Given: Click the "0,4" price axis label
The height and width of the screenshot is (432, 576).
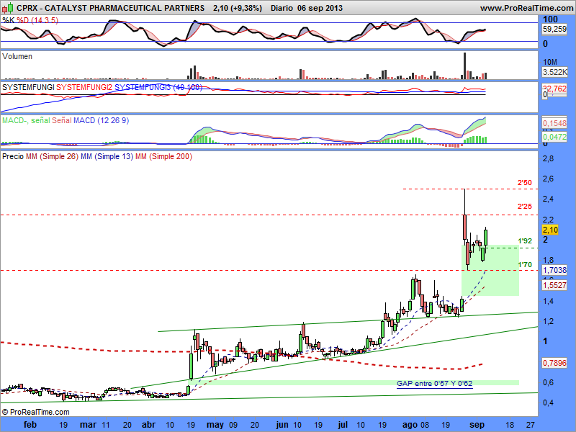Looking at the screenshot, I should click(548, 403).
